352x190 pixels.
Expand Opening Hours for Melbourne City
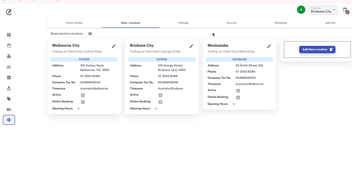coord(78,109)
